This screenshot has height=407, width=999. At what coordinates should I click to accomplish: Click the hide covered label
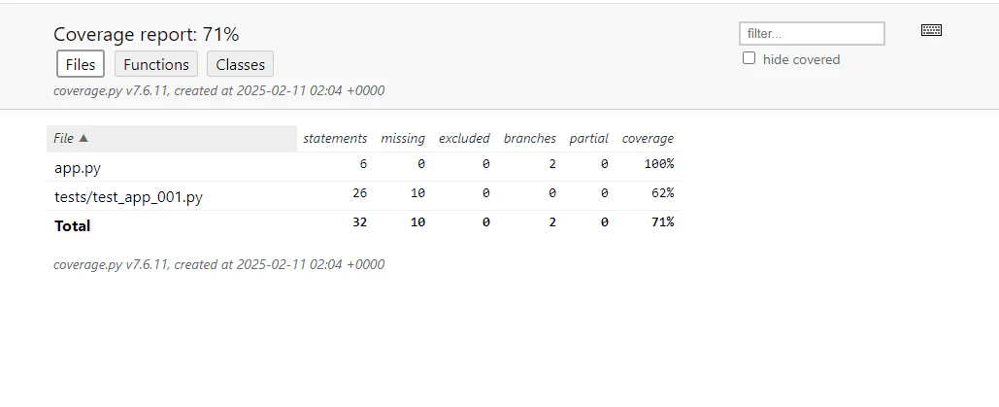801,59
